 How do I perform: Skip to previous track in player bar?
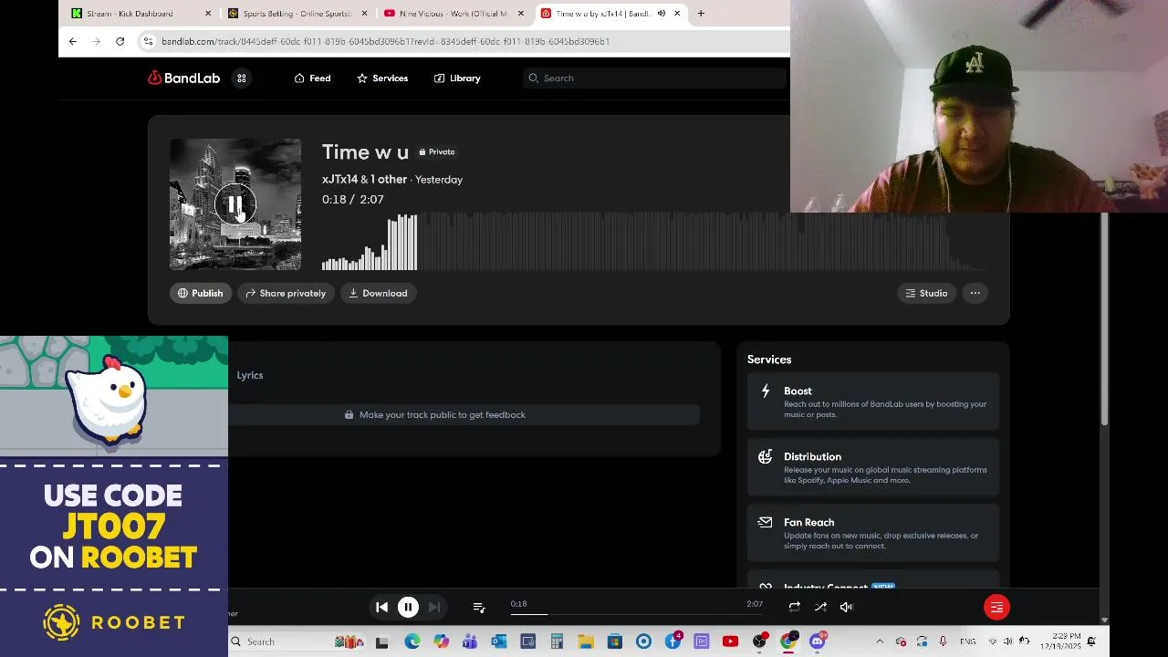coord(382,607)
